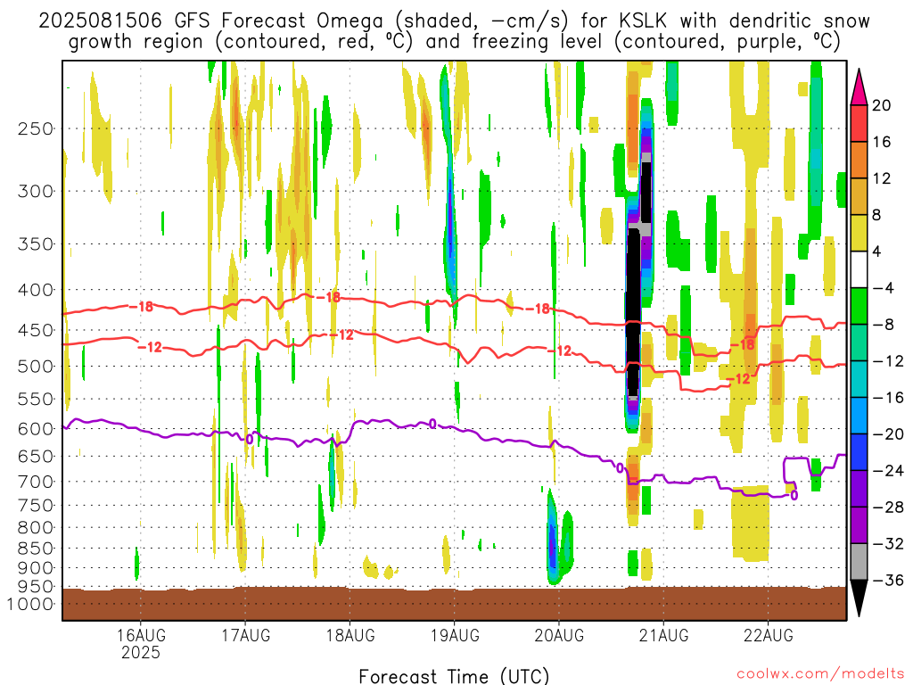Click the 800 pressure level label

coord(36,528)
